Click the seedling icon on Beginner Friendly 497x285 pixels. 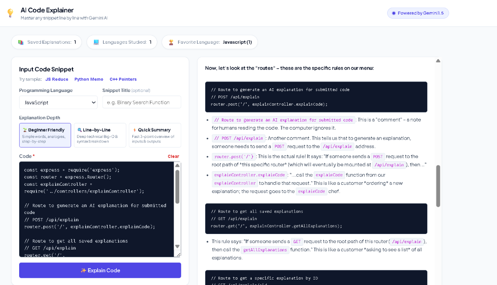[x=25, y=130]
